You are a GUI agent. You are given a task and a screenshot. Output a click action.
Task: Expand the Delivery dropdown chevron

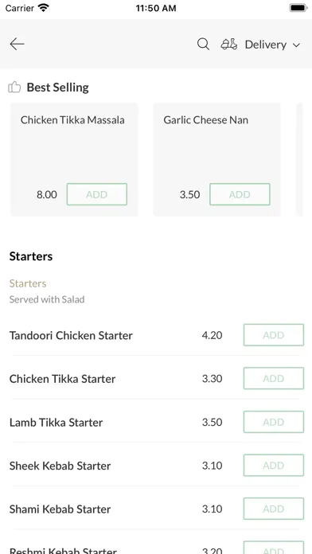click(x=296, y=45)
